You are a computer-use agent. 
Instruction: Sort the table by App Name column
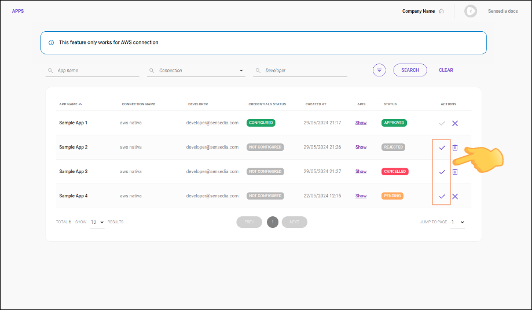click(x=70, y=104)
